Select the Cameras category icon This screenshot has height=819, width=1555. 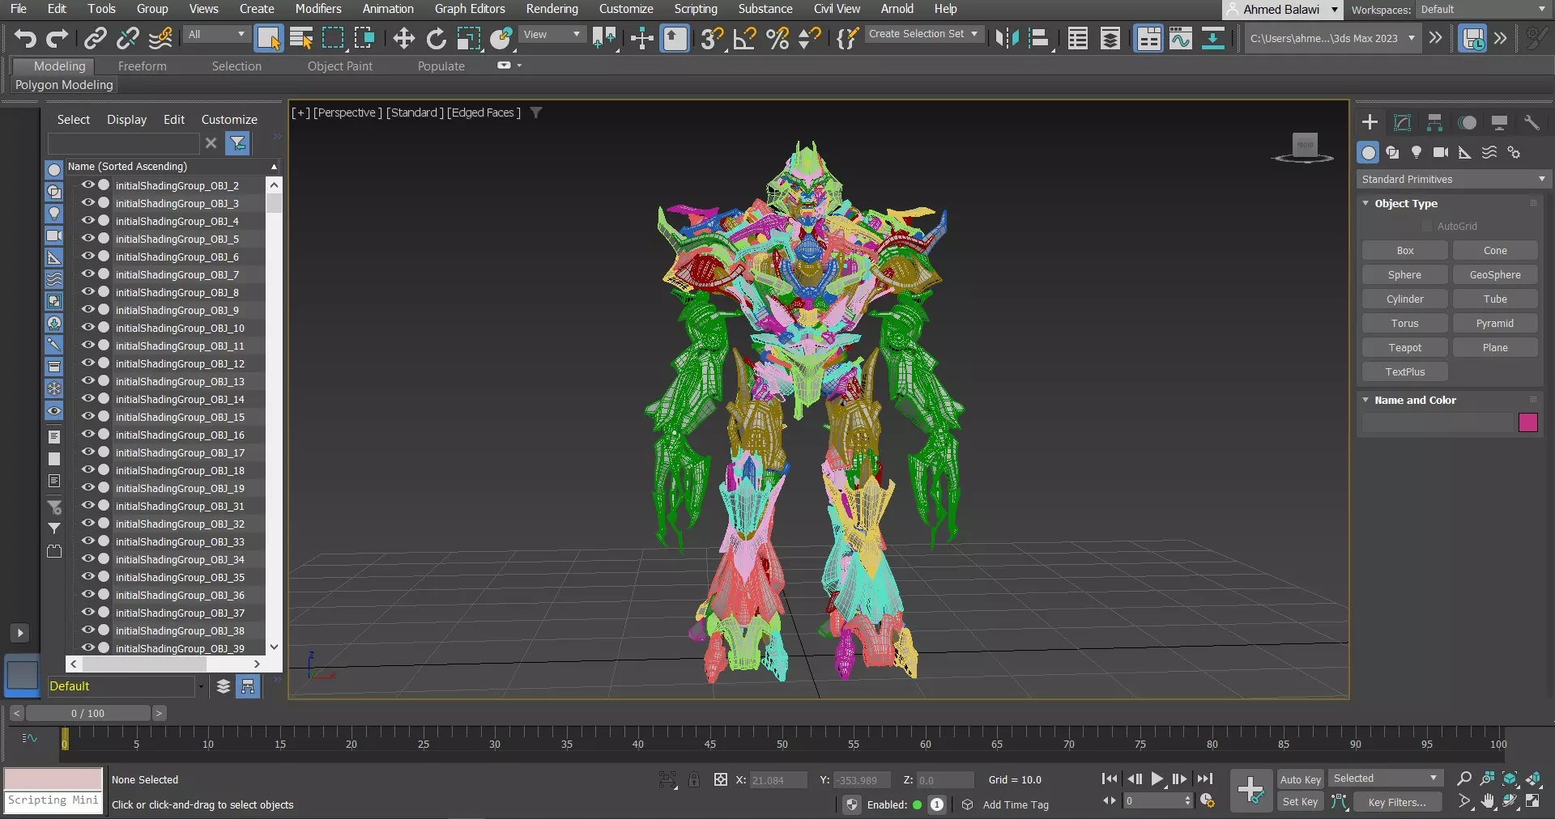1441,152
